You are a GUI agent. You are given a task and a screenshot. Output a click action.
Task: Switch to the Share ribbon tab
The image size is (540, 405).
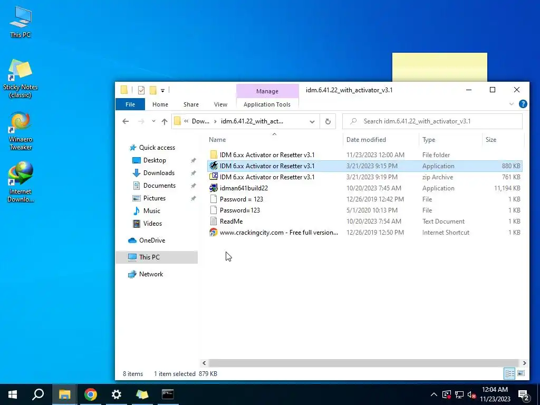[x=191, y=104]
